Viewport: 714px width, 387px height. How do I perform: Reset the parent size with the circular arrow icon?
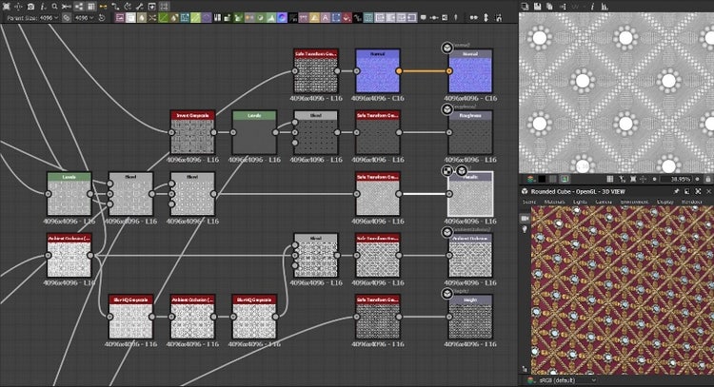pyautogui.click(x=102, y=18)
